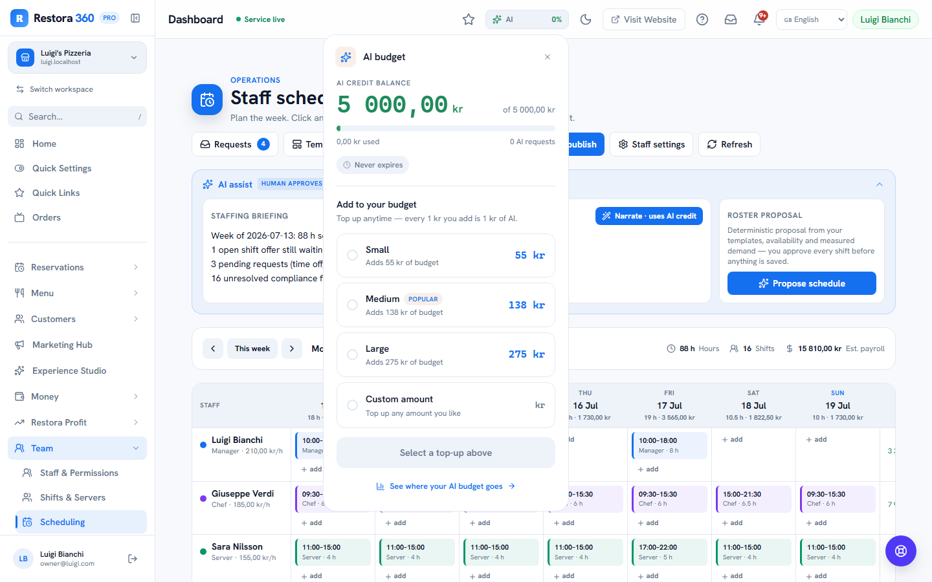Open Experience Studio in sidebar
932x582 pixels.
click(x=77, y=371)
